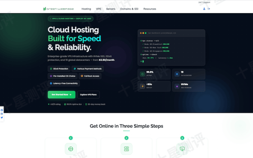Image resolution: width=253 pixels, height=158 pixels.
Task: Click the Green Webpage logo
Action: coord(59,9)
